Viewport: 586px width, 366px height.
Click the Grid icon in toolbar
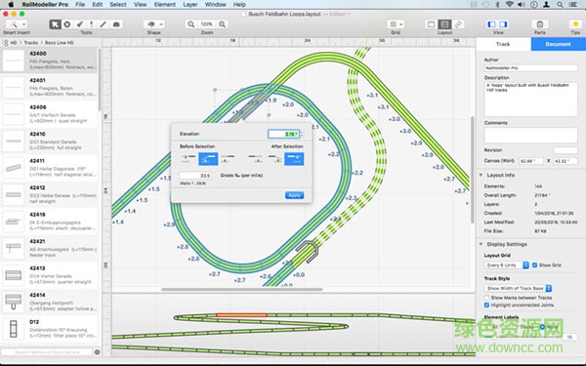point(394,24)
